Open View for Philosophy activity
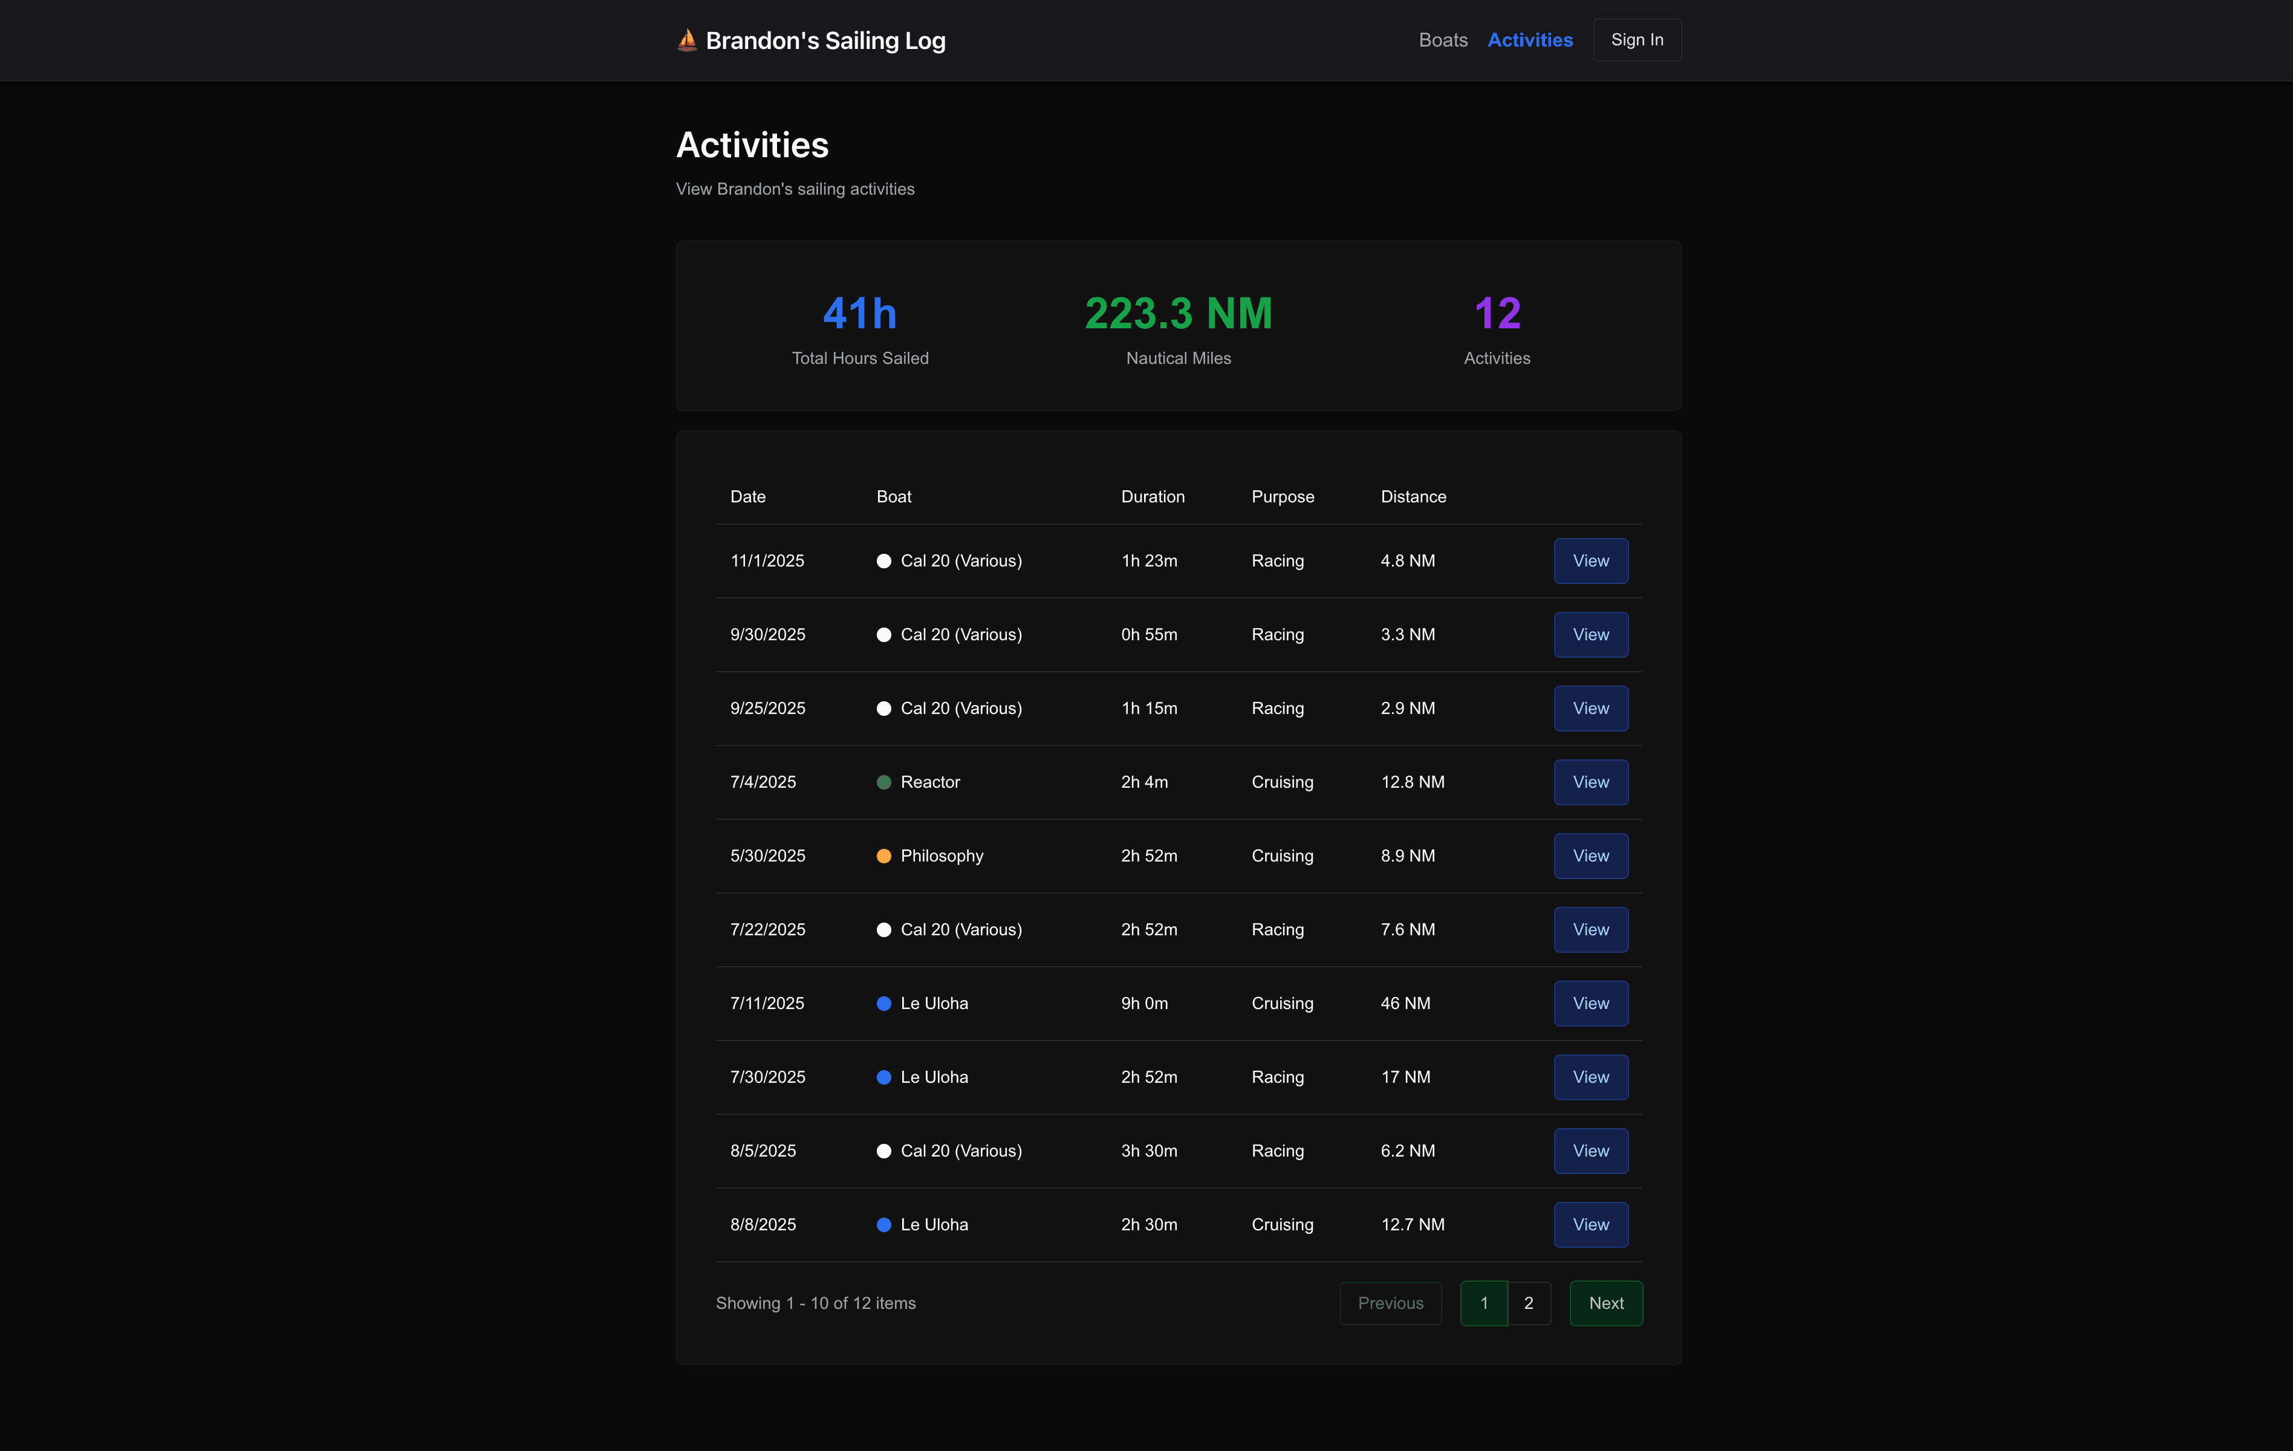 pyautogui.click(x=1590, y=856)
